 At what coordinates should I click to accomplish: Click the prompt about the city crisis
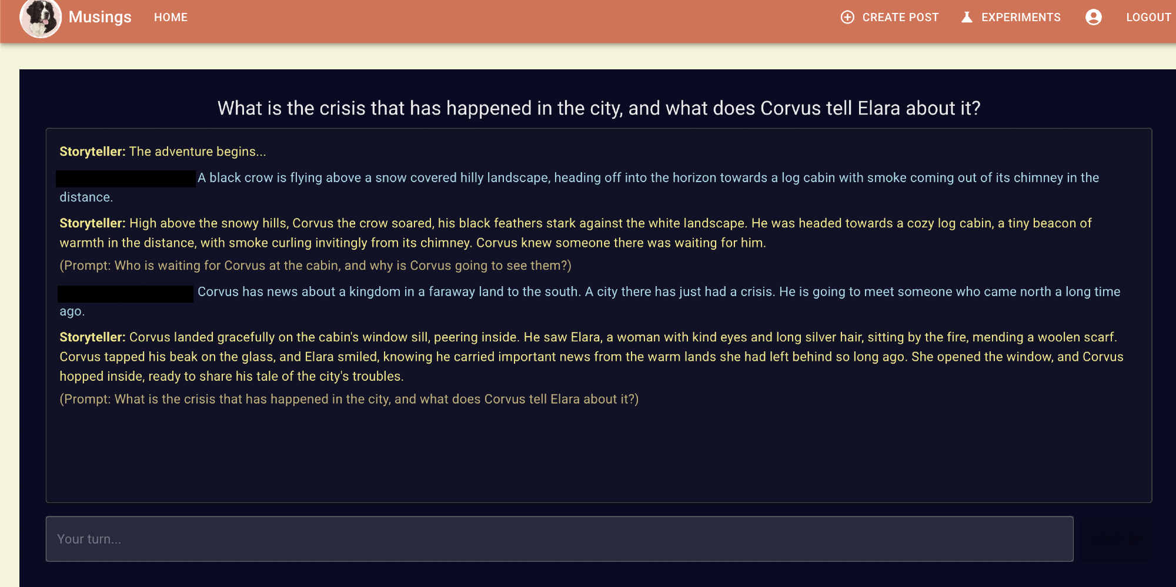[349, 400]
